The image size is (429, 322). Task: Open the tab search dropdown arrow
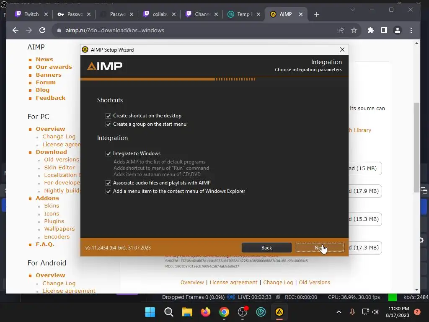353,10
